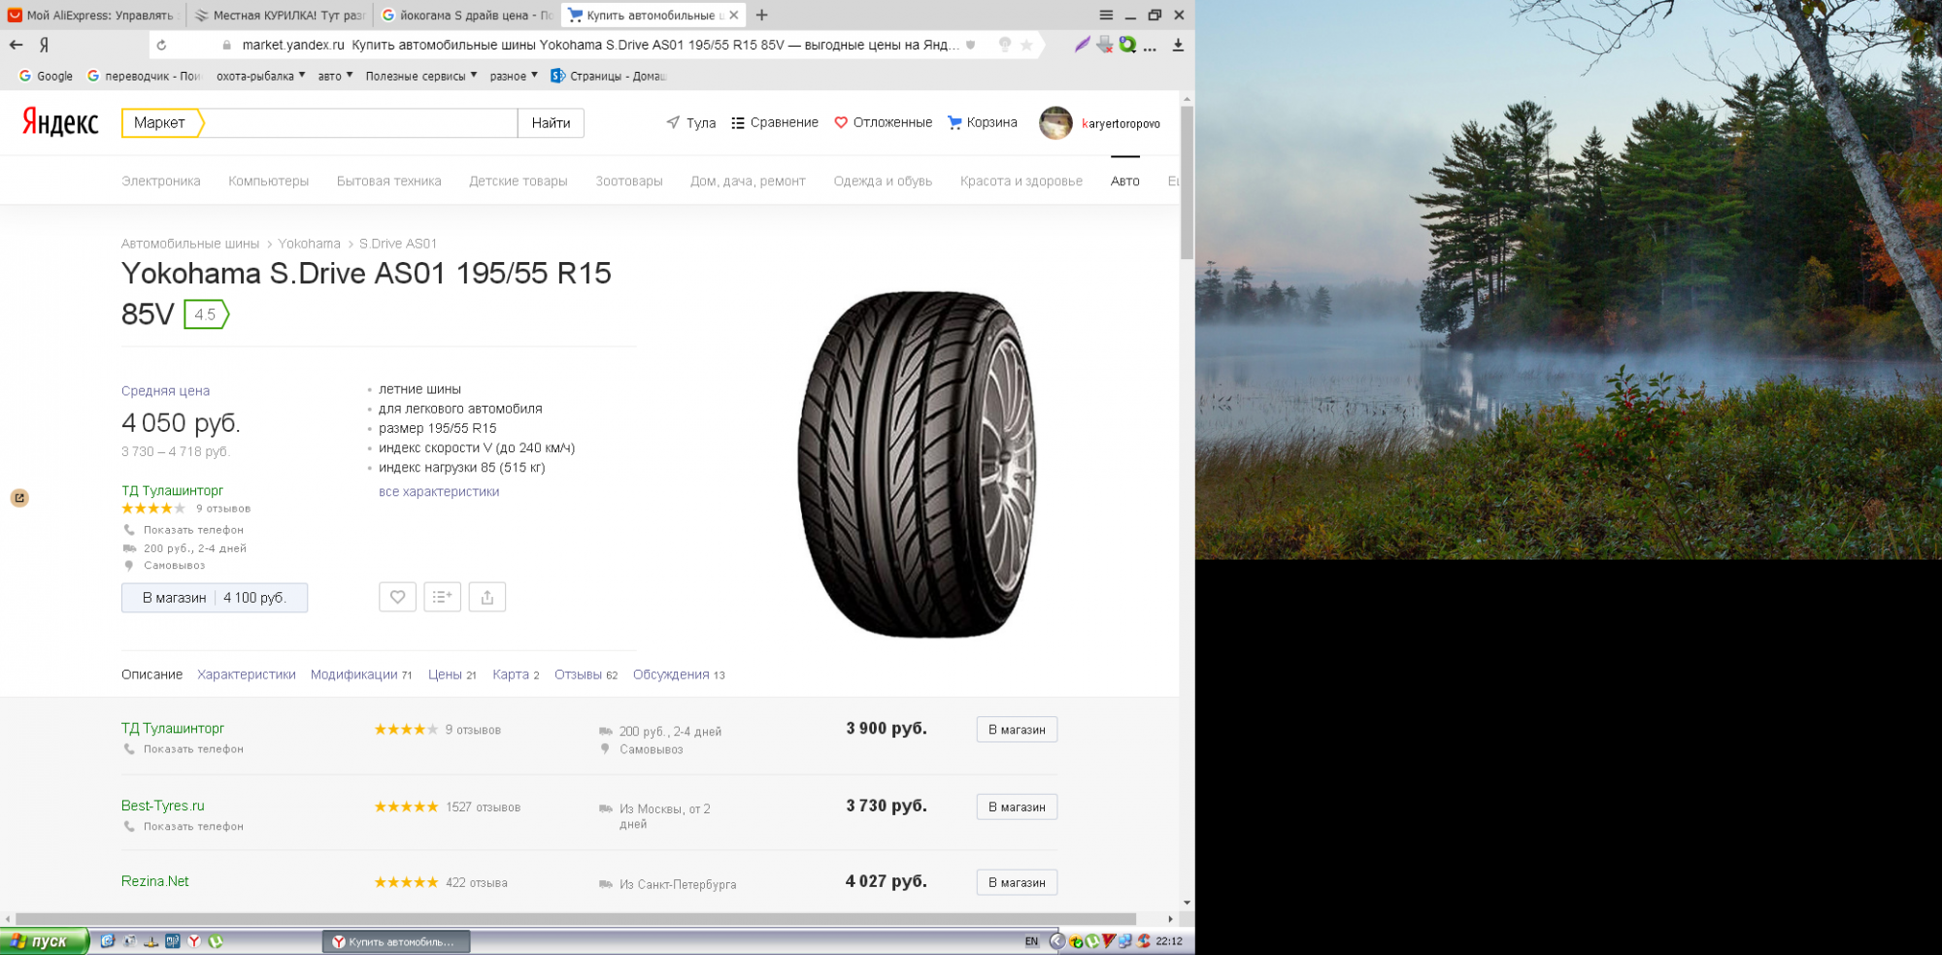This screenshot has width=1942, height=955.
Task: Switch to the 'Местная КУРИЛКА' tab
Action: coord(279,15)
